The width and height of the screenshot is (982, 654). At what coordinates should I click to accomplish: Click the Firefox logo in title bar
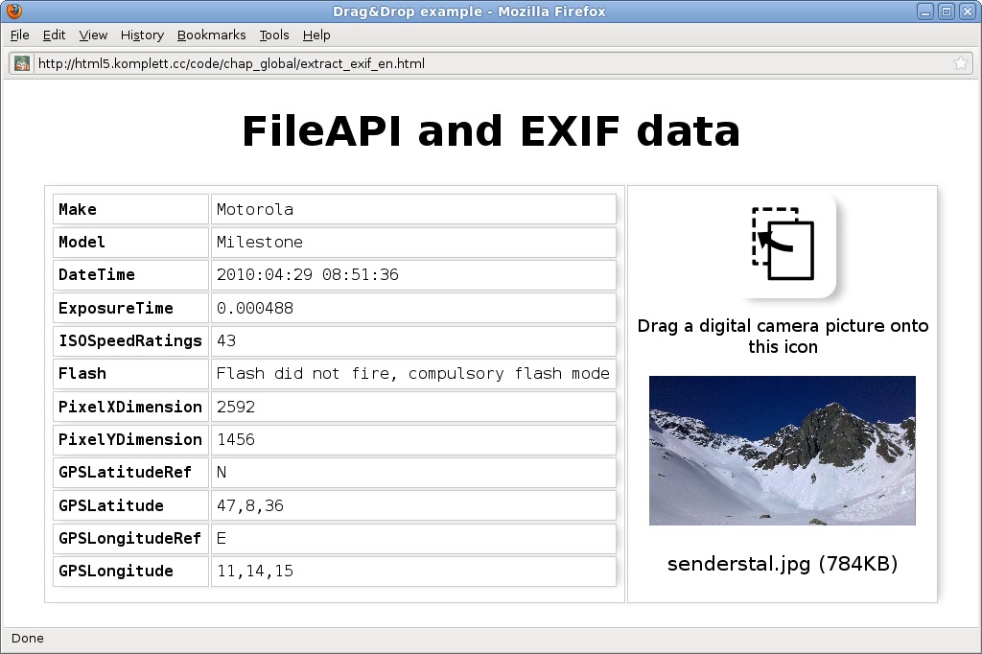coord(13,12)
